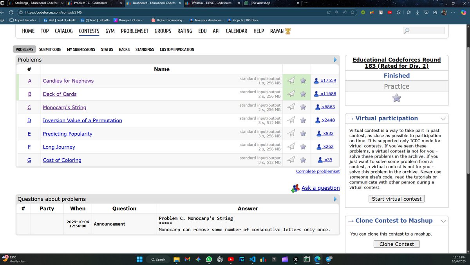Open the CUSTOM INVOCATION tab
The image size is (470, 265).
coord(177,49)
